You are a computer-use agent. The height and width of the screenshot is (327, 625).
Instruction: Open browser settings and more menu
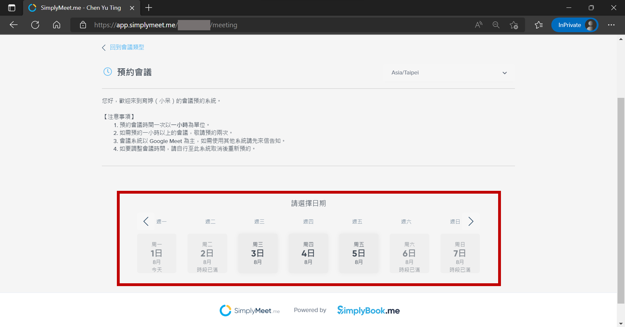coord(611,25)
